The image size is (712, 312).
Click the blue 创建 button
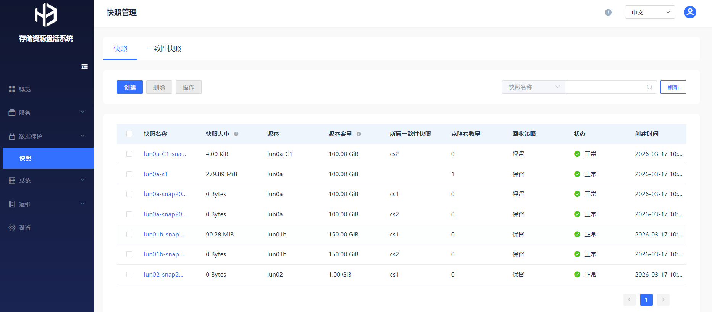pos(130,87)
